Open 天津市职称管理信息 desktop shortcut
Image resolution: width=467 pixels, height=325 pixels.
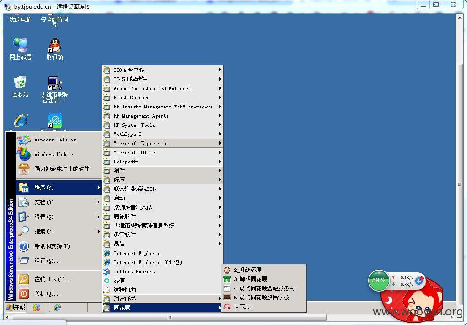pyautogui.click(x=55, y=89)
